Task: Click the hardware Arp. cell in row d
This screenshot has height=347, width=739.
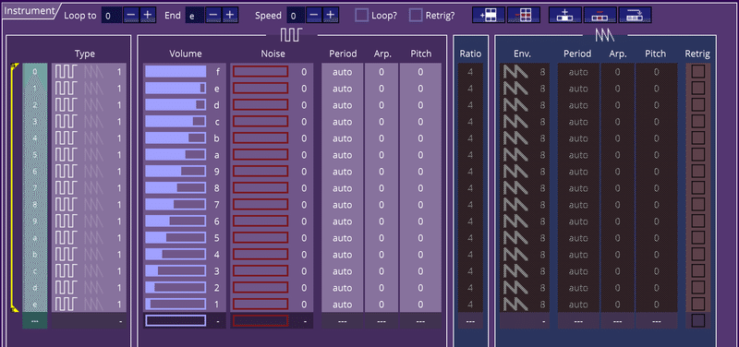Action: pyautogui.click(x=617, y=288)
